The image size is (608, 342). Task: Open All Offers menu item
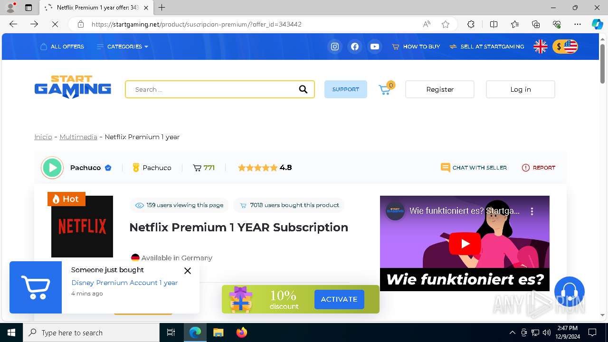62,47
